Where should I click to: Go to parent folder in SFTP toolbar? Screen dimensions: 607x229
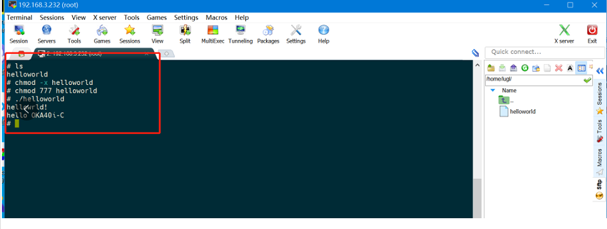pos(491,68)
